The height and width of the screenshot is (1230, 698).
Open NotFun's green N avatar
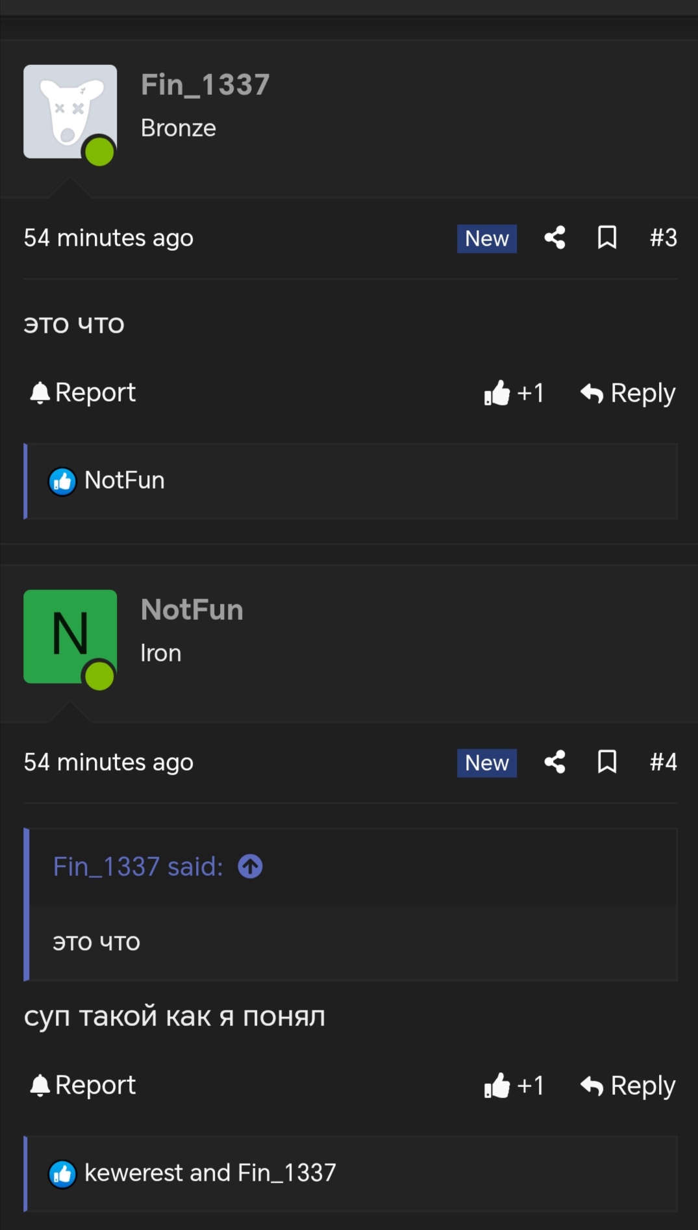pos(70,636)
